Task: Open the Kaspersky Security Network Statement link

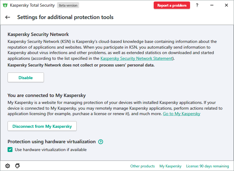Action: (x=136, y=58)
